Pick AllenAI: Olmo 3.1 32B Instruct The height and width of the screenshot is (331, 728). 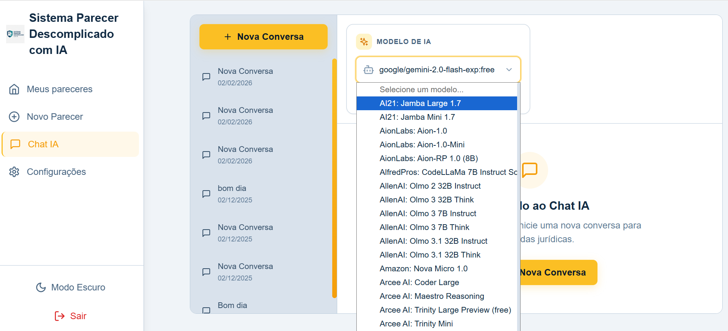point(437,241)
